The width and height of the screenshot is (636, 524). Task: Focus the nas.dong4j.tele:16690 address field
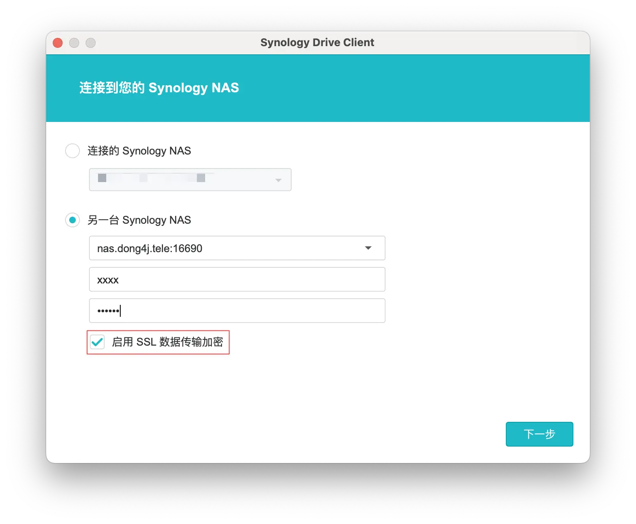click(x=222, y=248)
